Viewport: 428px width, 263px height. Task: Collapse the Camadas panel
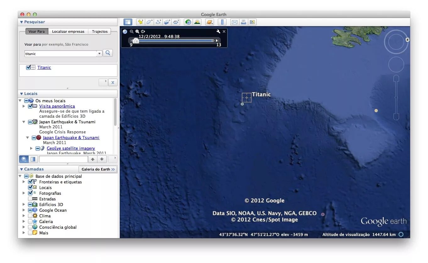(22, 169)
